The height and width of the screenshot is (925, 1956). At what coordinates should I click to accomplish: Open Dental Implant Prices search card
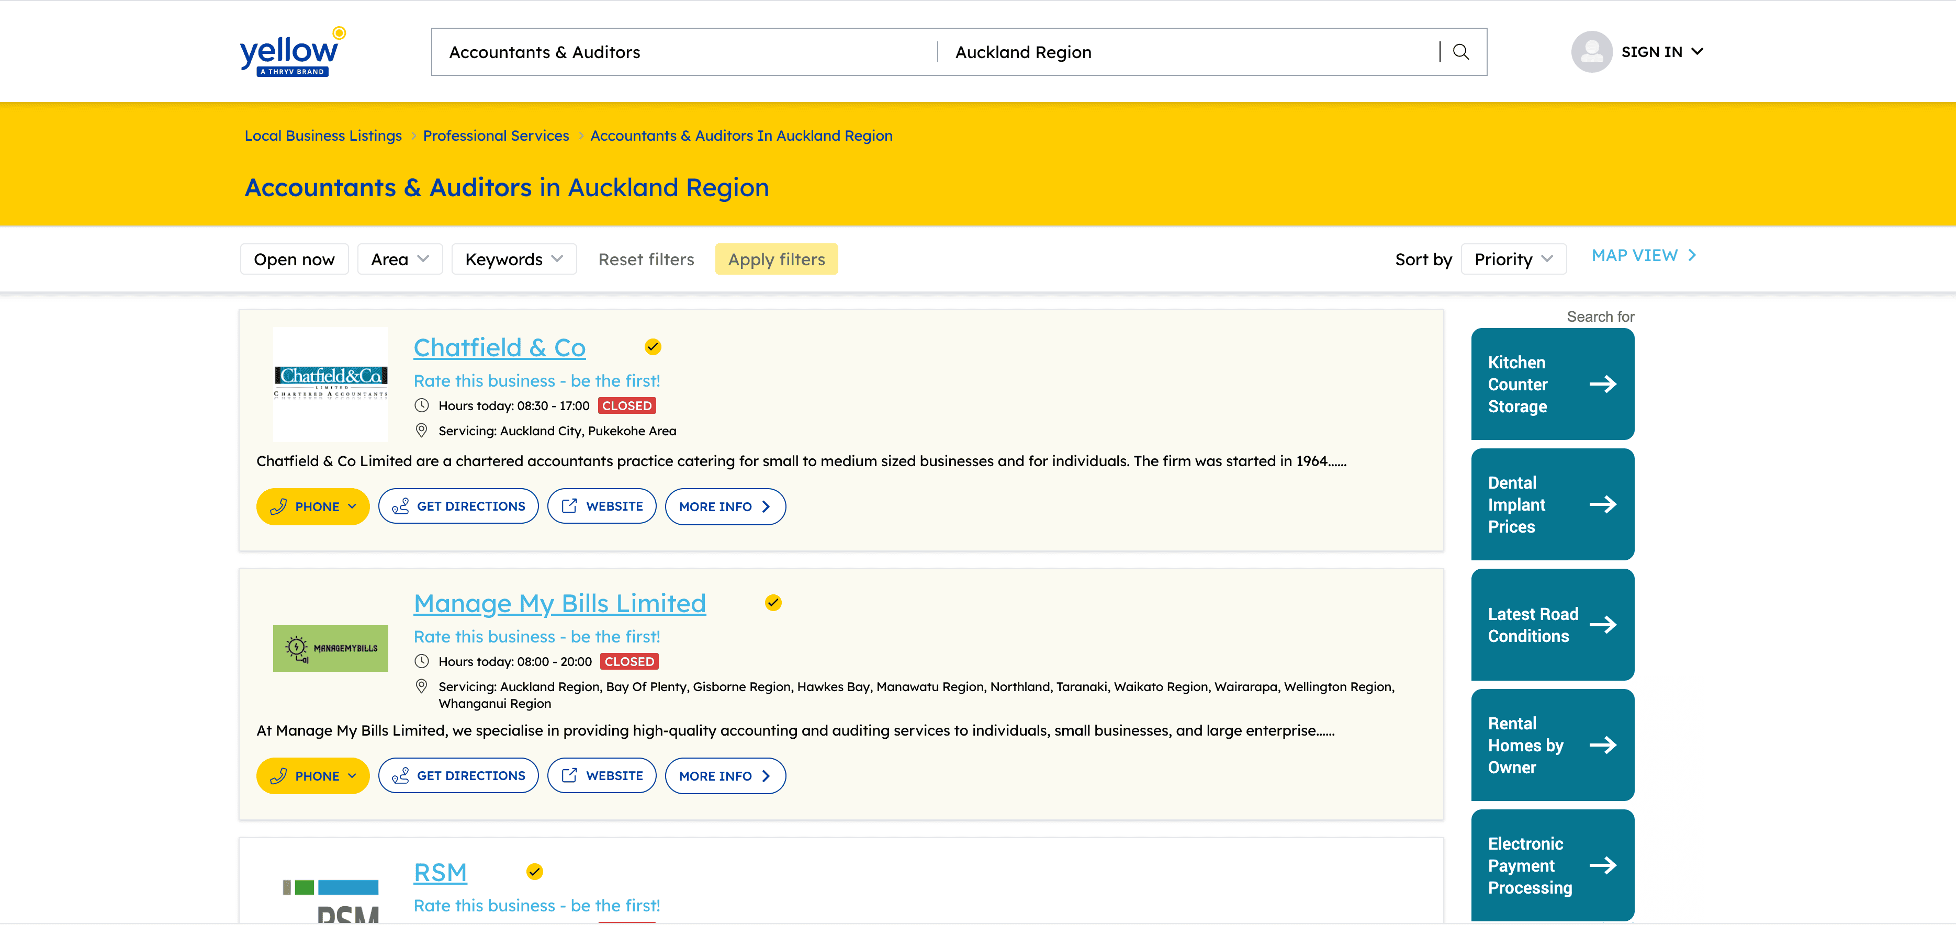coord(1553,504)
